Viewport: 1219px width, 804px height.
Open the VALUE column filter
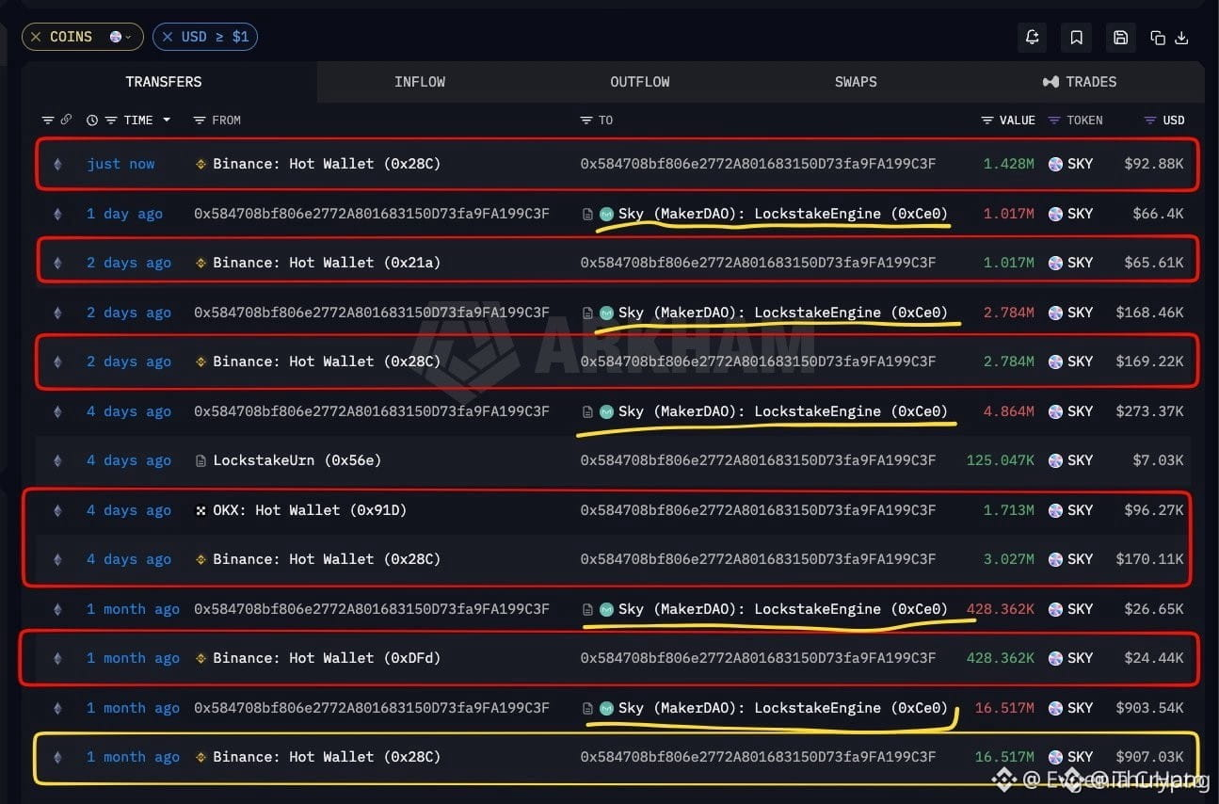(987, 121)
